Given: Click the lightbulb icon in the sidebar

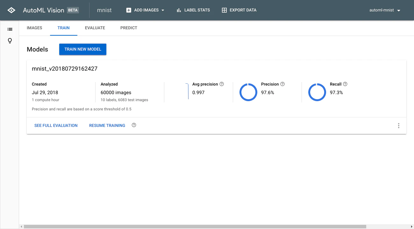Looking at the screenshot, I should pos(10,41).
